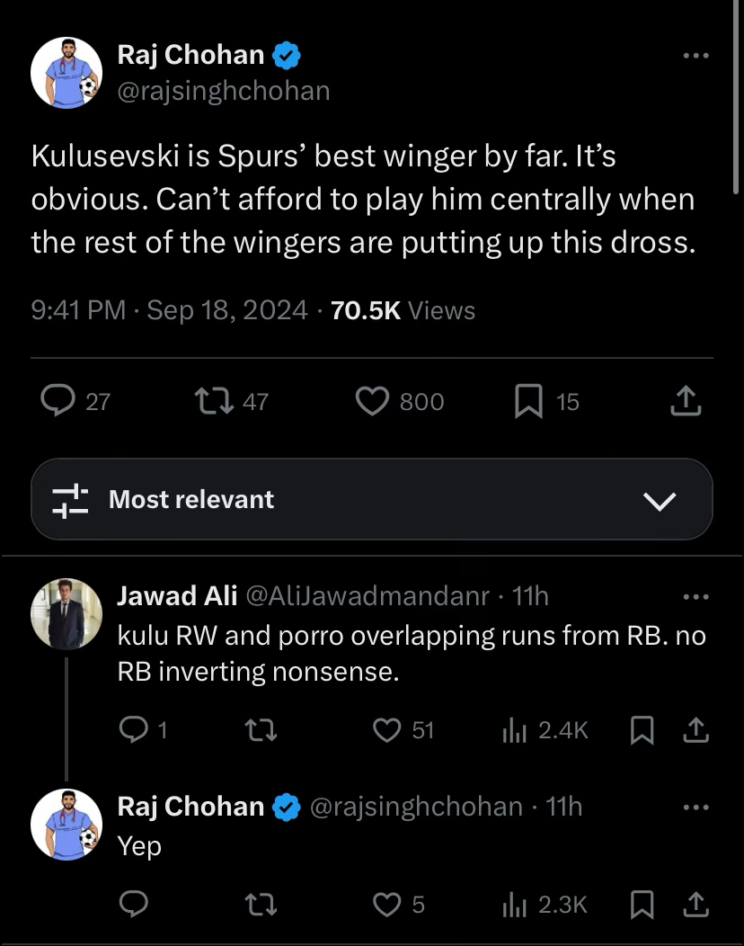Repost Jawad Ali's reply
This screenshot has width=744, height=946.
point(261,731)
